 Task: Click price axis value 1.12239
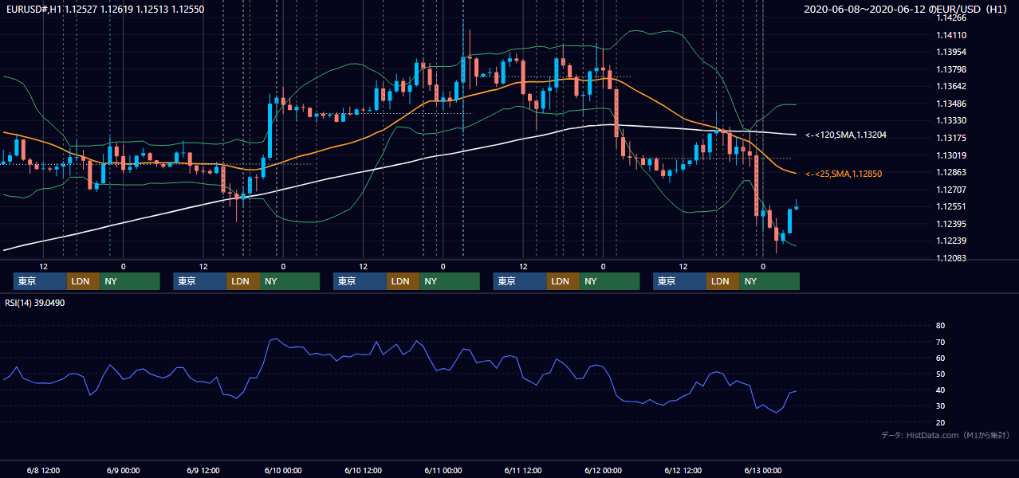tap(951, 241)
